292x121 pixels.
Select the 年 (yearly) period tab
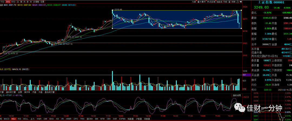(31, 2)
